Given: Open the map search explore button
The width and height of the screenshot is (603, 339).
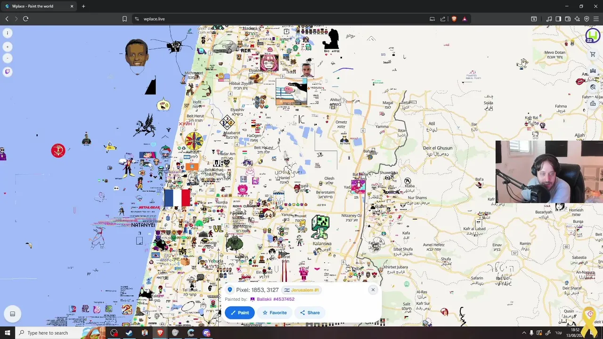Looking at the screenshot, I should click(593, 87).
